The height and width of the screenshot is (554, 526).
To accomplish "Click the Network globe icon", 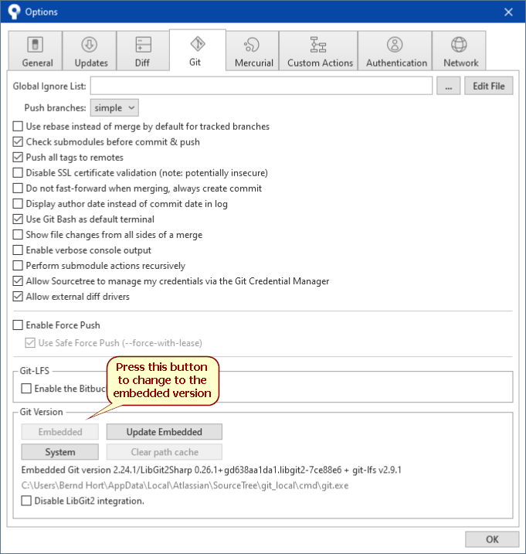I will coord(459,45).
